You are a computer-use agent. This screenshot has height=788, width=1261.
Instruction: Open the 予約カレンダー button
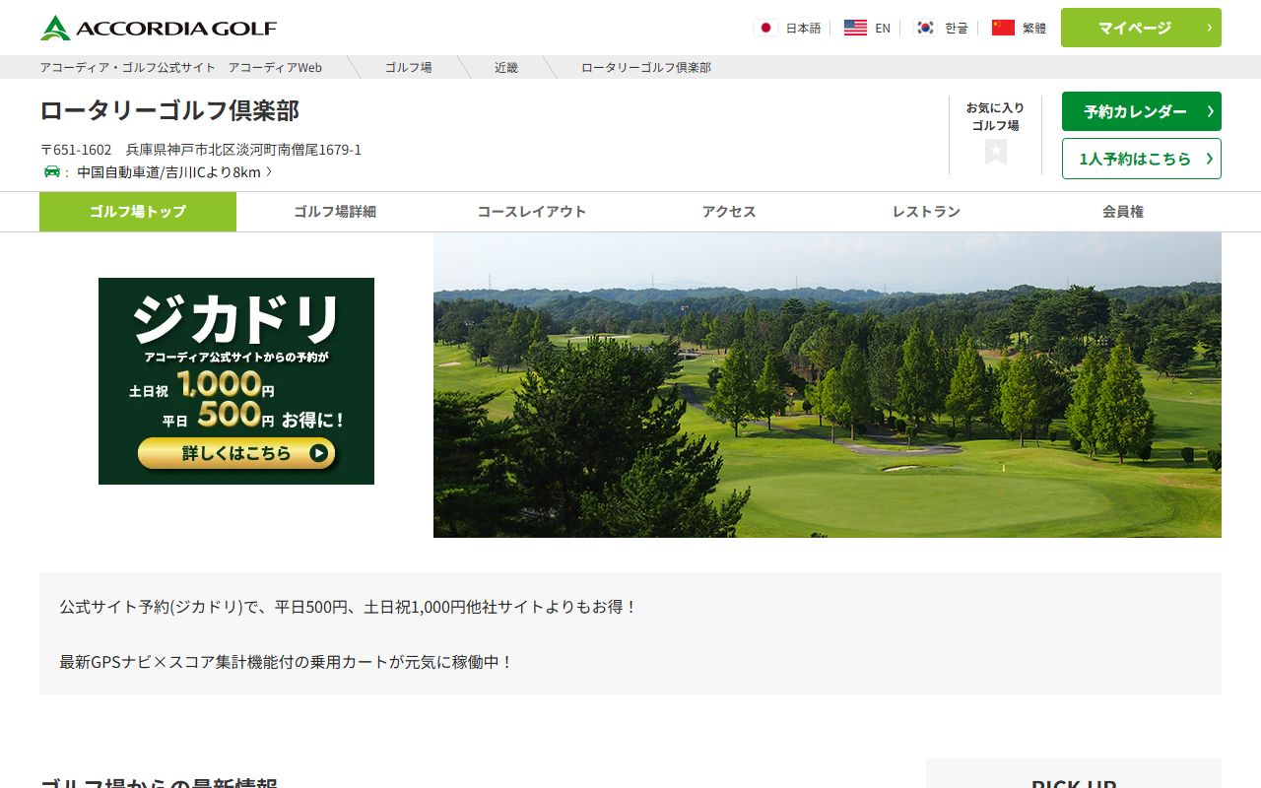(1142, 111)
